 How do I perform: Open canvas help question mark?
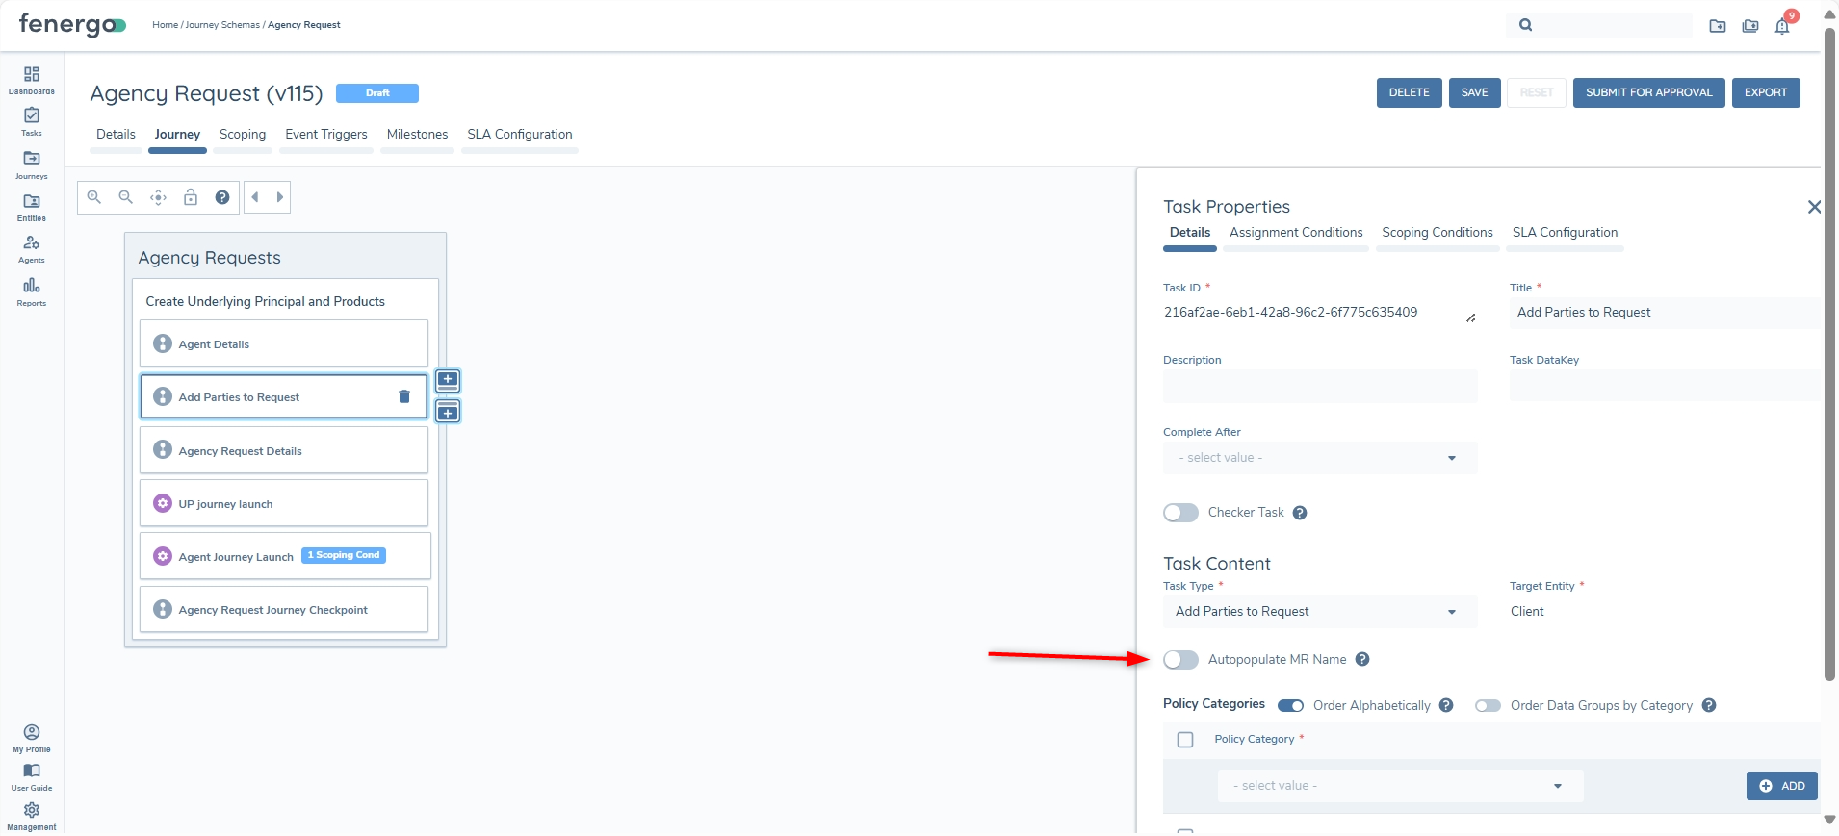(222, 197)
